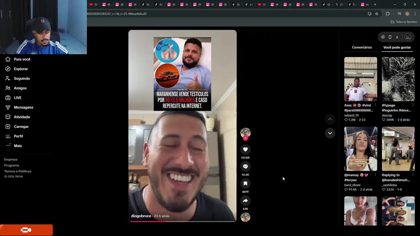The image size is (420, 236).
Task: Open the karol_riboni username link
Action: click(x=352, y=185)
